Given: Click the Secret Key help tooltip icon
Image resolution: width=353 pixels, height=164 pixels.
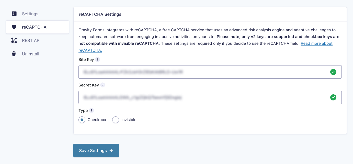Looking at the screenshot, I should (x=103, y=85).
